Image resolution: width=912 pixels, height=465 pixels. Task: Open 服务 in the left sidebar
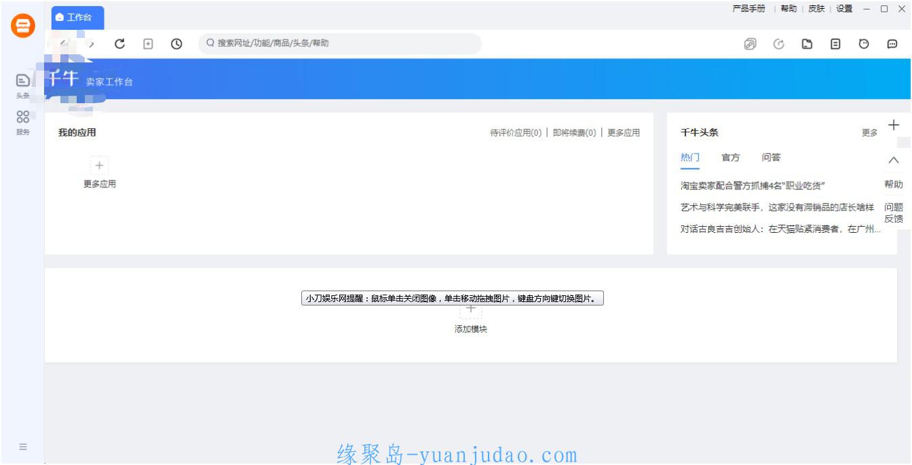23,123
